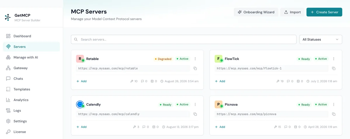This screenshot has height=139, width=350.
Task: Click Add on the Picnova card
Action: pyautogui.click(x=220, y=127)
